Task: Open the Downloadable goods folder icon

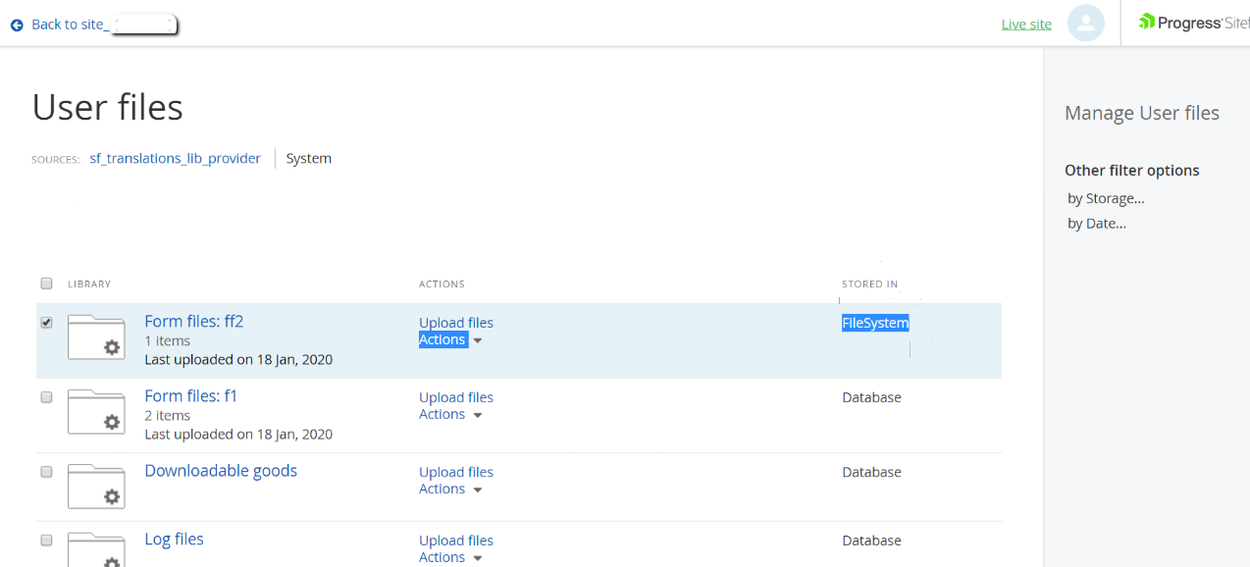Action: [x=96, y=486]
